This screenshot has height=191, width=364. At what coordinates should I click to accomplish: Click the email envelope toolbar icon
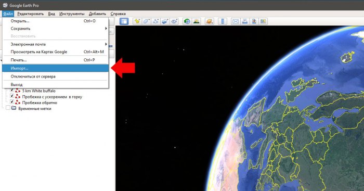coord(236,21)
